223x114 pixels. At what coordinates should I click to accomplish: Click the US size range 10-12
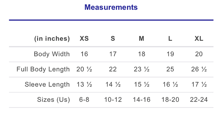[113, 100]
